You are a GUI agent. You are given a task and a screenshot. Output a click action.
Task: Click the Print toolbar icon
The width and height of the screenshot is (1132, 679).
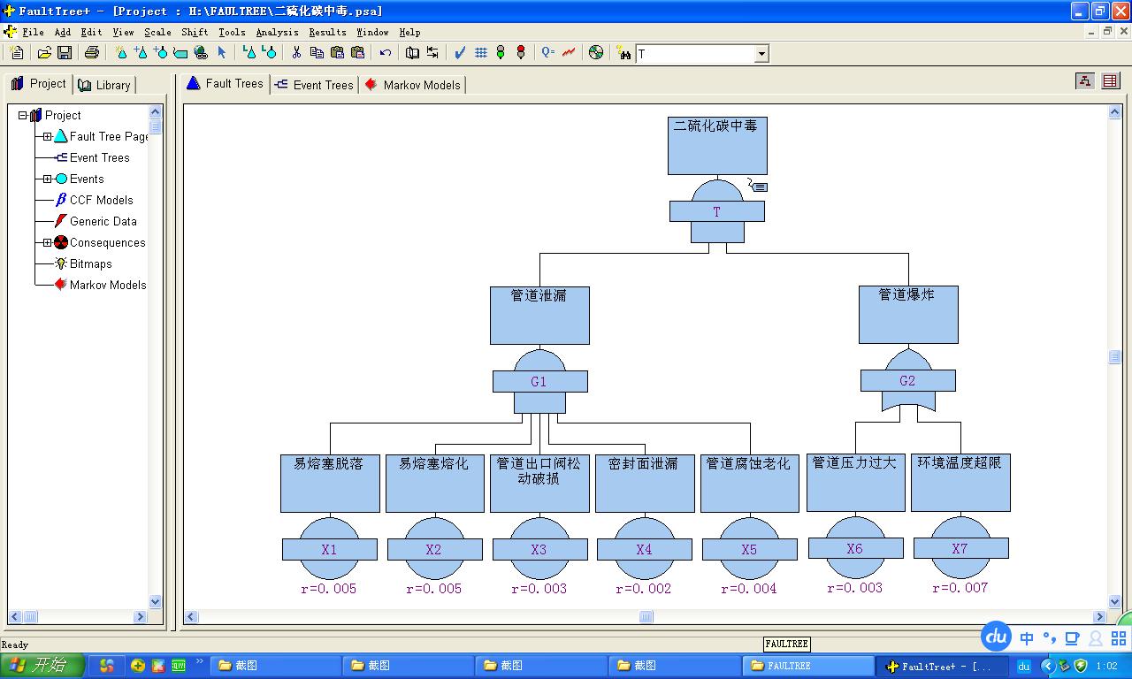pos(92,53)
